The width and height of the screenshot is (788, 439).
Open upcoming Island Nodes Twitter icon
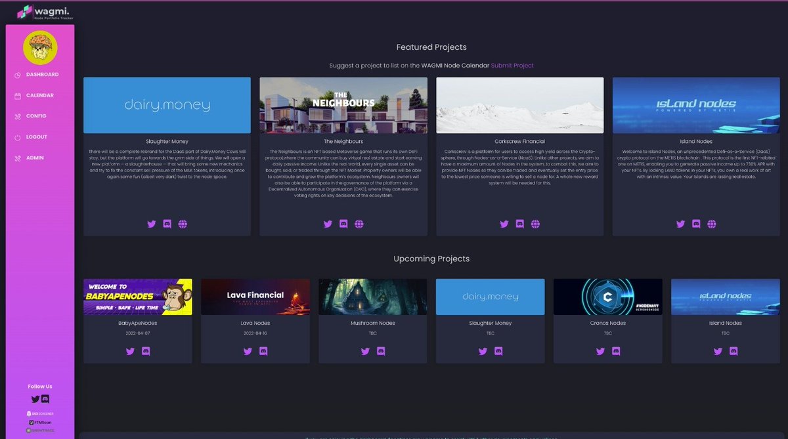(718, 351)
